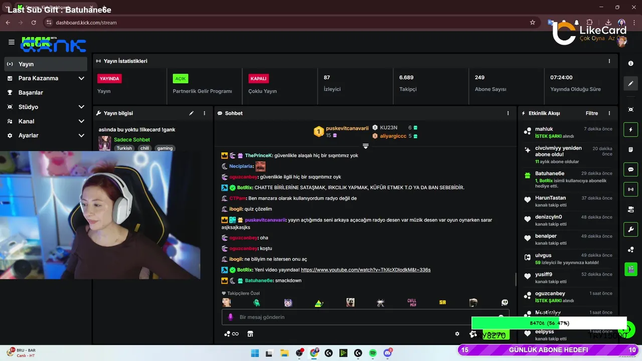The width and height of the screenshot is (642, 361).
Task: Click the channel points icon in right sidebar
Action: click(630, 250)
